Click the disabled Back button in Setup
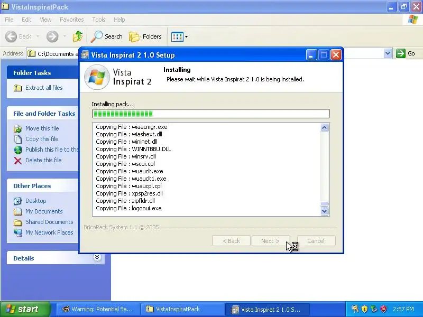This screenshot has width=423, height=317. pos(231,241)
